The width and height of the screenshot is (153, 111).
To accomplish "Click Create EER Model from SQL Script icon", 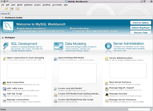I will (x=56, y=101).
